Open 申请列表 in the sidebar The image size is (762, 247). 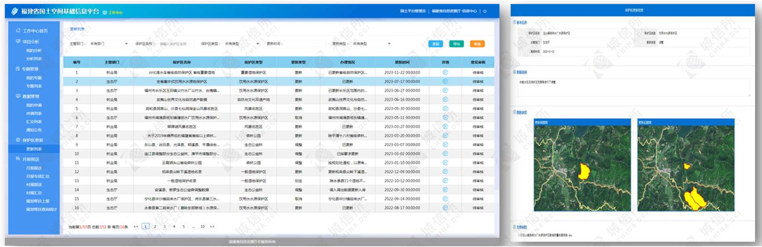(34, 113)
